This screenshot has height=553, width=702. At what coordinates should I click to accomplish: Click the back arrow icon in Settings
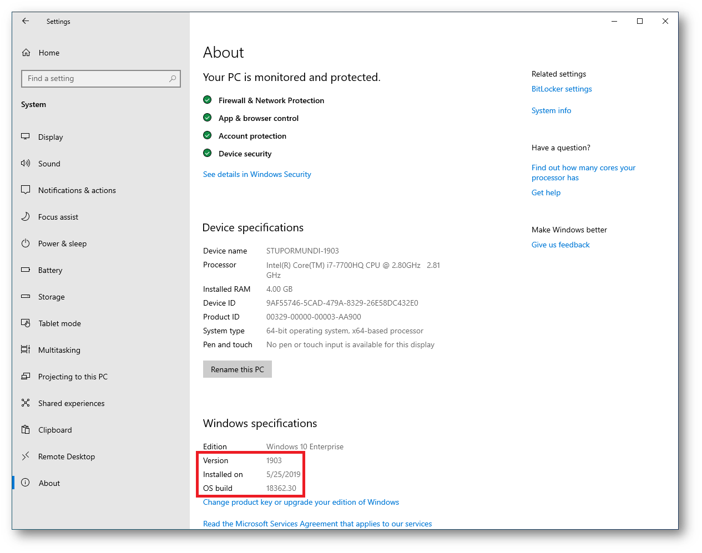(x=26, y=21)
